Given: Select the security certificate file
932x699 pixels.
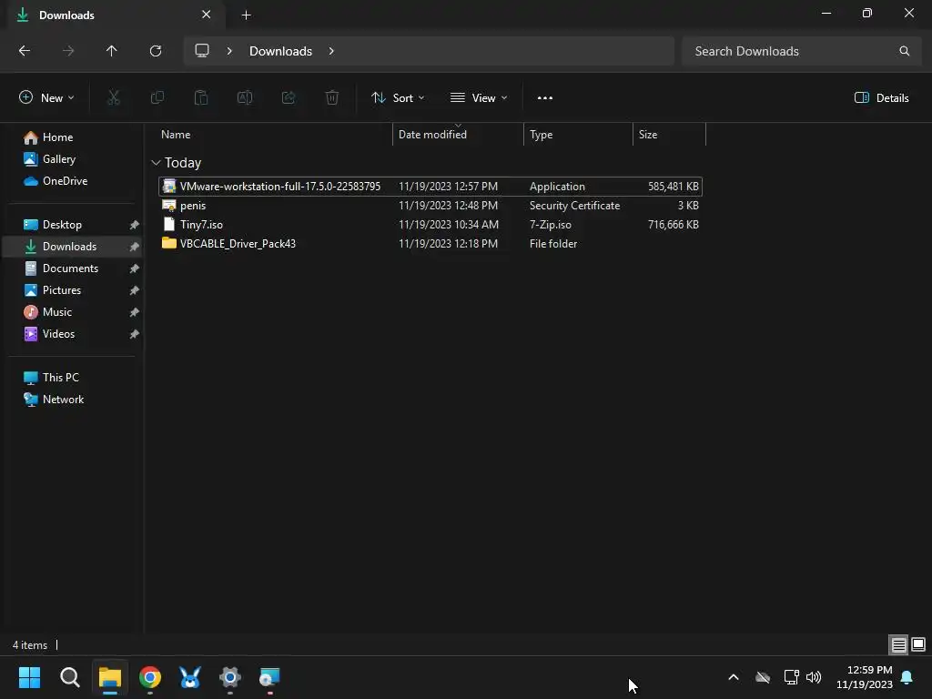Looking at the screenshot, I should [x=431, y=206].
